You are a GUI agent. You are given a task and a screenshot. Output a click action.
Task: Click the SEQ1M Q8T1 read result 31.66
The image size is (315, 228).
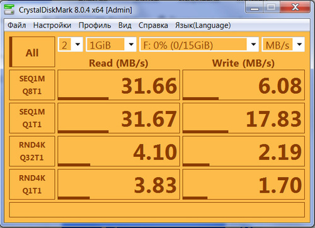pos(118,85)
